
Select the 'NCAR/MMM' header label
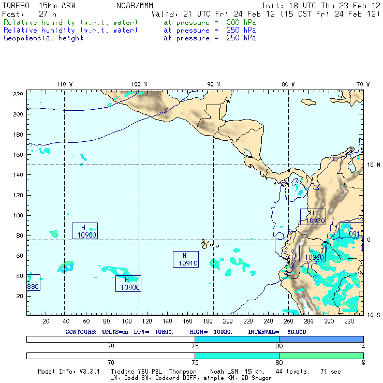(135, 6)
